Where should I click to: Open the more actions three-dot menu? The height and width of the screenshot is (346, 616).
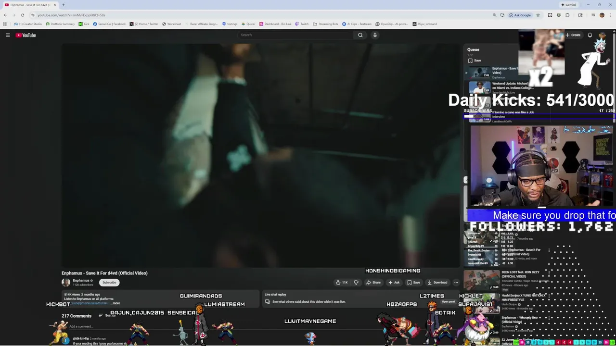tap(456, 283)
